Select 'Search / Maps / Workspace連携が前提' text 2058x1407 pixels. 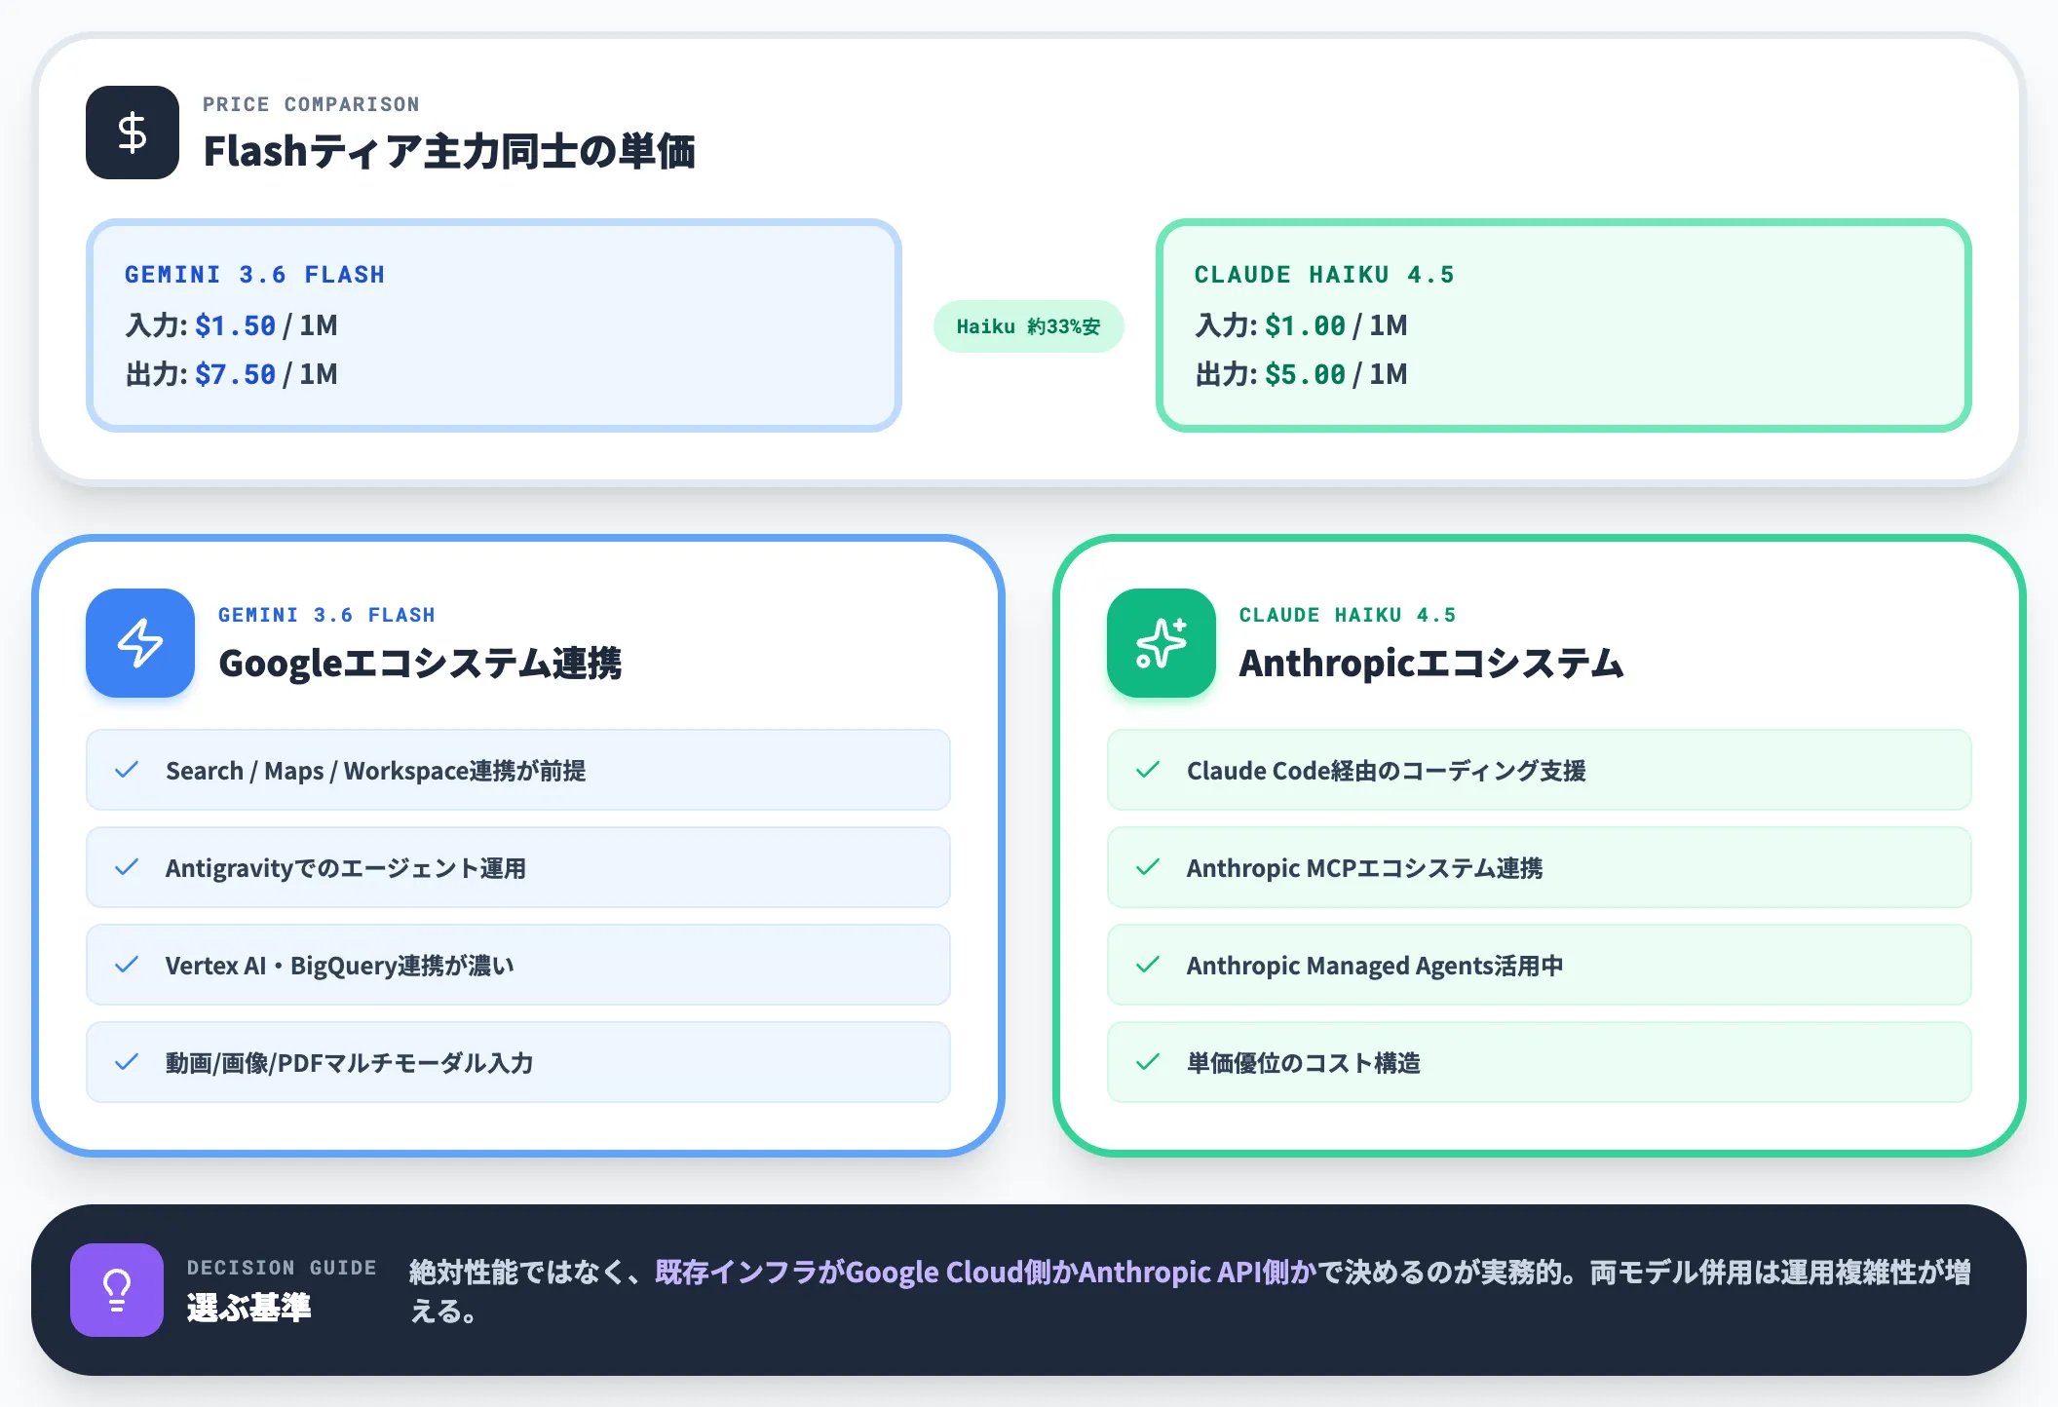pos(375,771)
